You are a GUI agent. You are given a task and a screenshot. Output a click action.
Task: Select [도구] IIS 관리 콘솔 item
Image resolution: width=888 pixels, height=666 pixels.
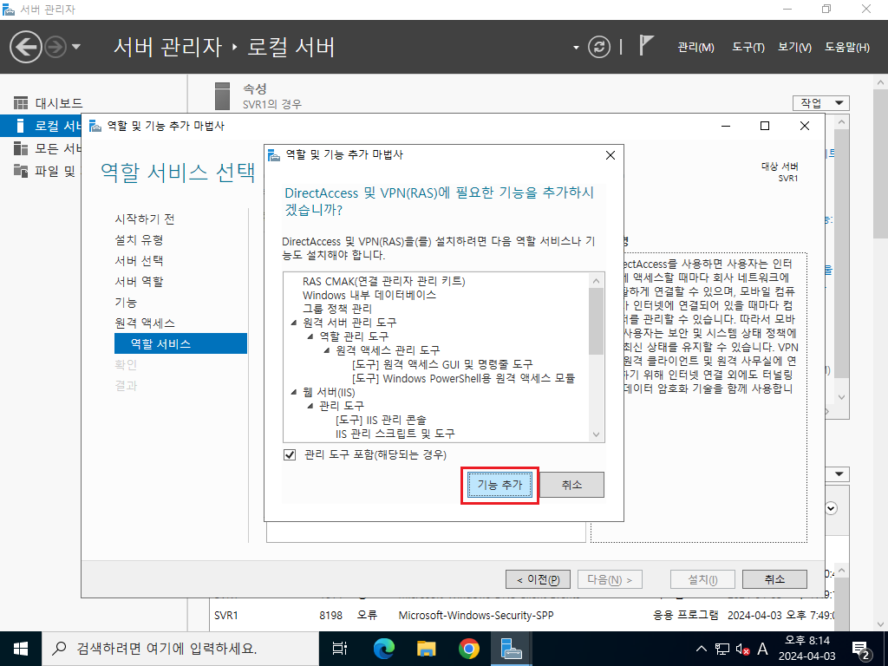point(381,421)
